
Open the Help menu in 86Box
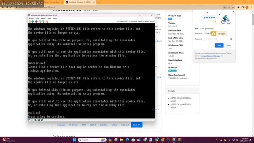pos(55,19)
